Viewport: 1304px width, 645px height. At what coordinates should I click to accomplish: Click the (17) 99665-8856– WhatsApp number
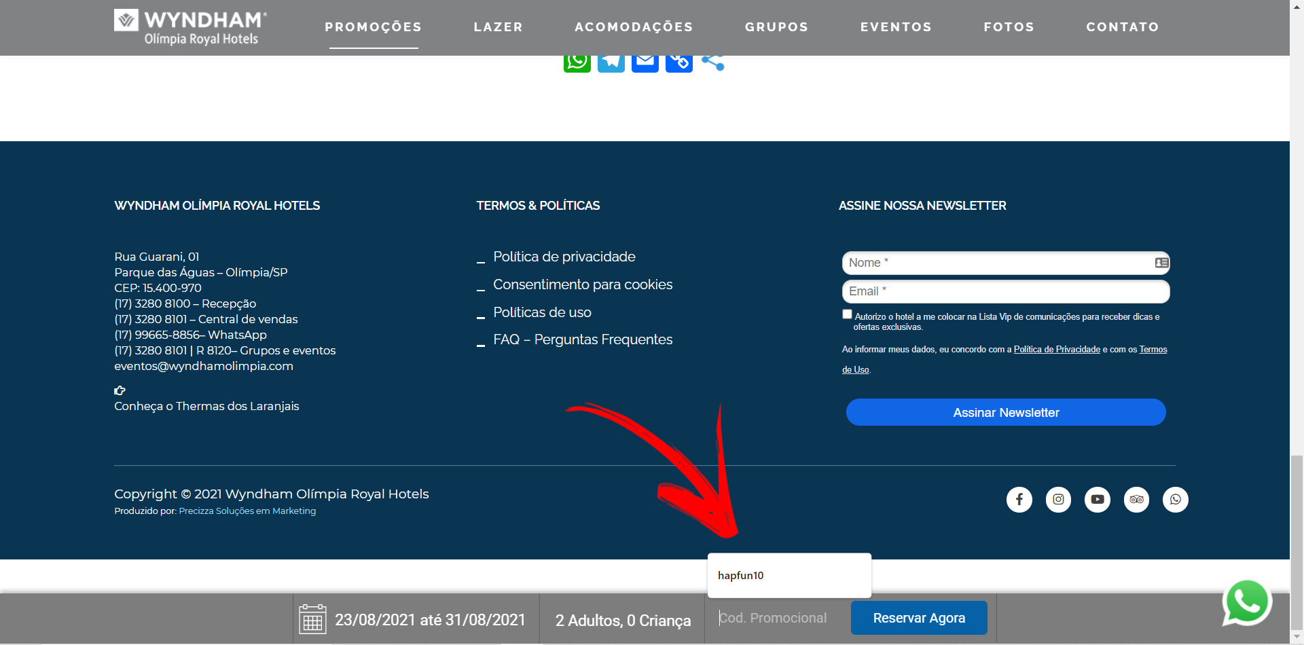[190, 335]
